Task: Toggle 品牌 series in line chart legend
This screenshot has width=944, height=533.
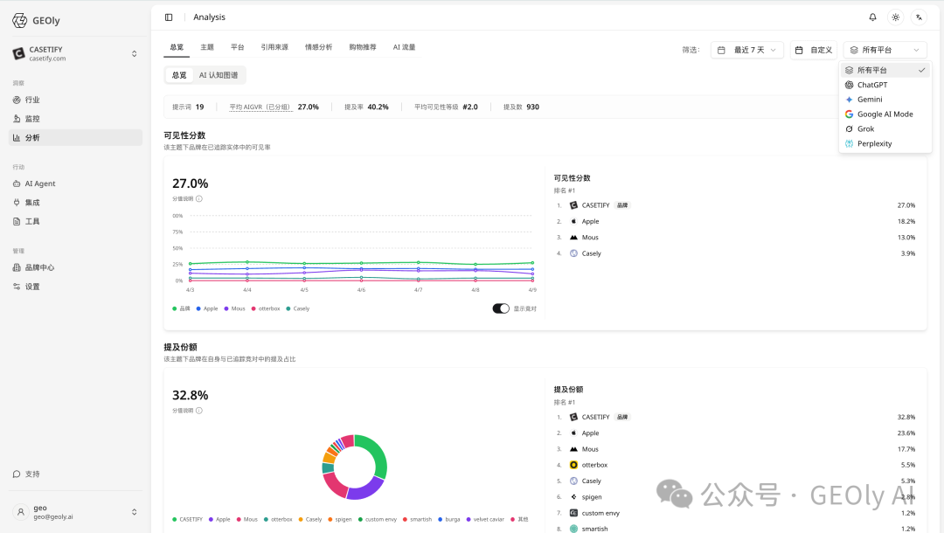Action: 181,308
